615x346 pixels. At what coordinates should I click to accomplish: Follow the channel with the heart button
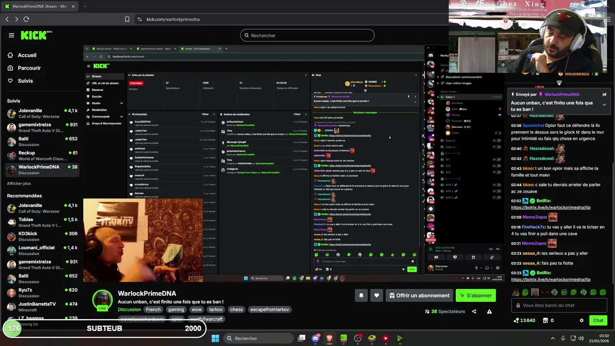377,296
